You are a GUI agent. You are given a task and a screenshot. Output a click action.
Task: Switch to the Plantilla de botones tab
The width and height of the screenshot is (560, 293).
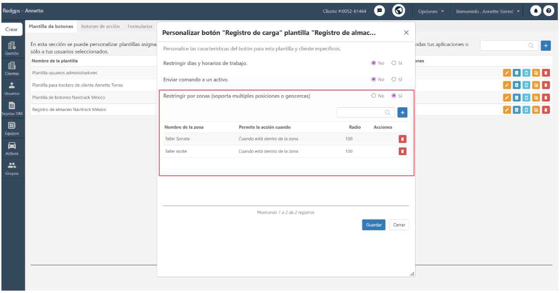click(x=51, y=26)
